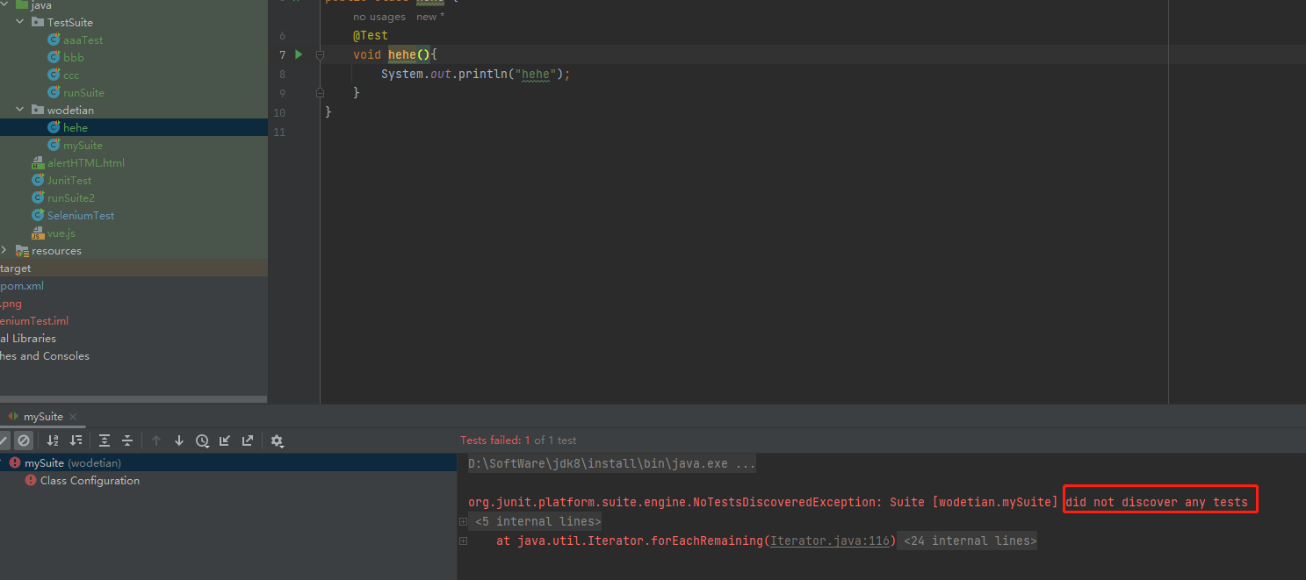
Task: Open Iterator.java:116 from the stack trace link
Action: (830, 540)
